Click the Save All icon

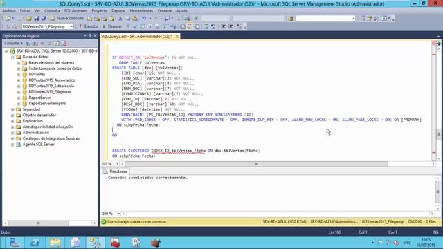(43, 19)
